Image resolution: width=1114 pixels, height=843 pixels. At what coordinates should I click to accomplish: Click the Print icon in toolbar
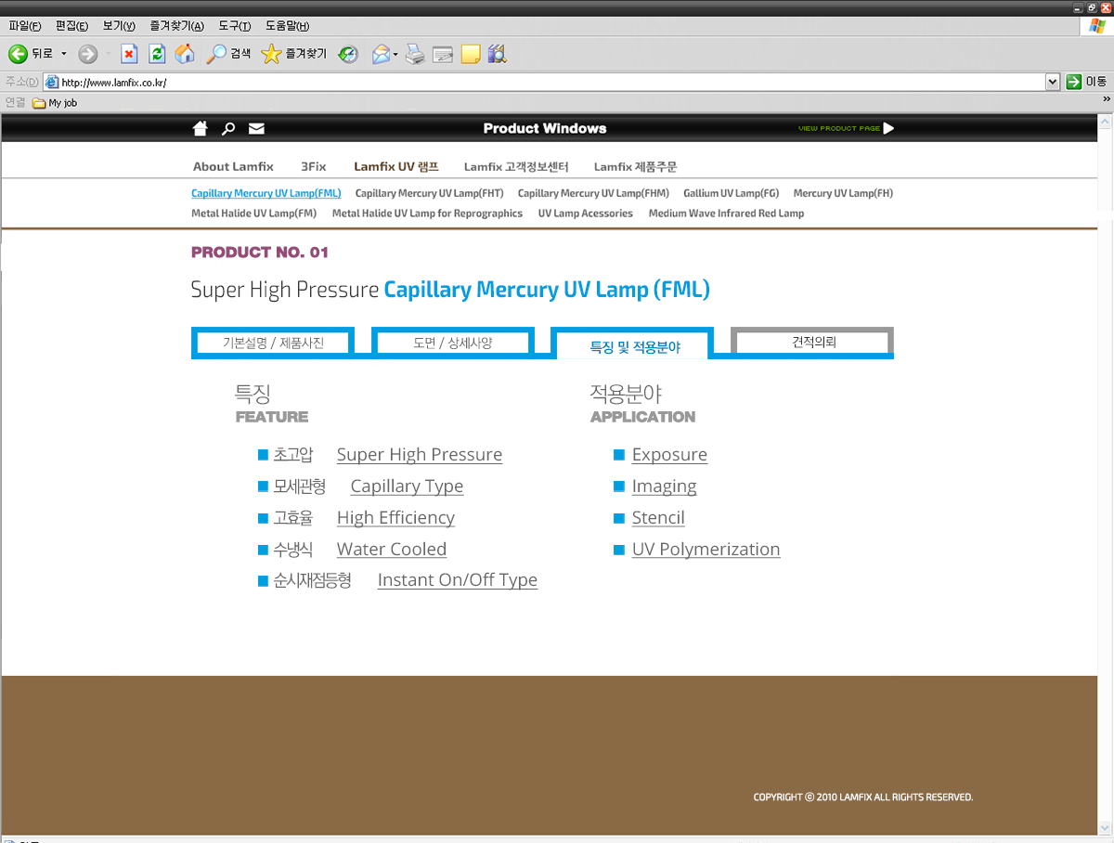point(415,54)
